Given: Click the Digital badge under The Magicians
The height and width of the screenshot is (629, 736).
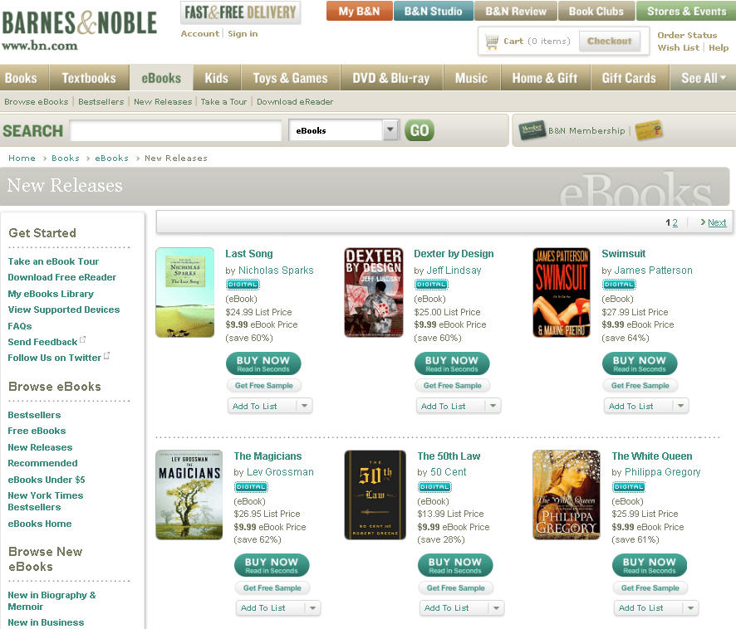Looking at the screenshot, I should pos(251,487).
